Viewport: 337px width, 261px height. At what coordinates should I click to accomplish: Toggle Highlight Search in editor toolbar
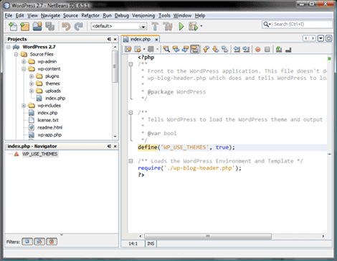194,50
